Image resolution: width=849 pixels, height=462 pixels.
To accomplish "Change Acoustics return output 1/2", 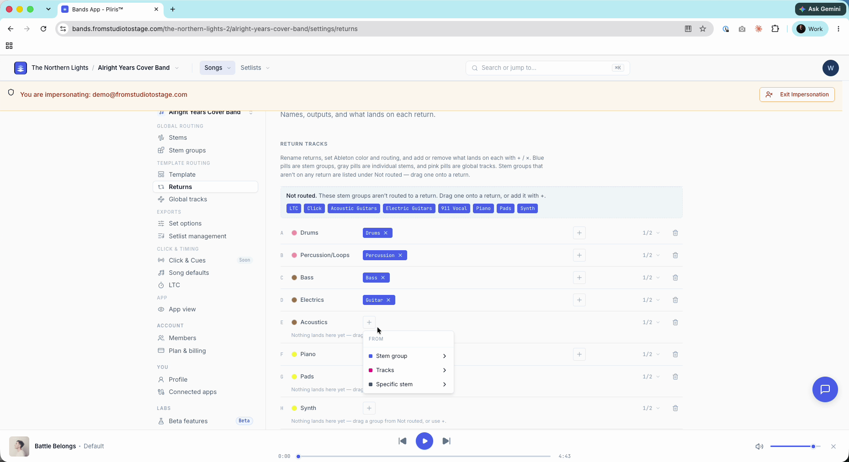I will pyautogui.click(x=651, y=322).
